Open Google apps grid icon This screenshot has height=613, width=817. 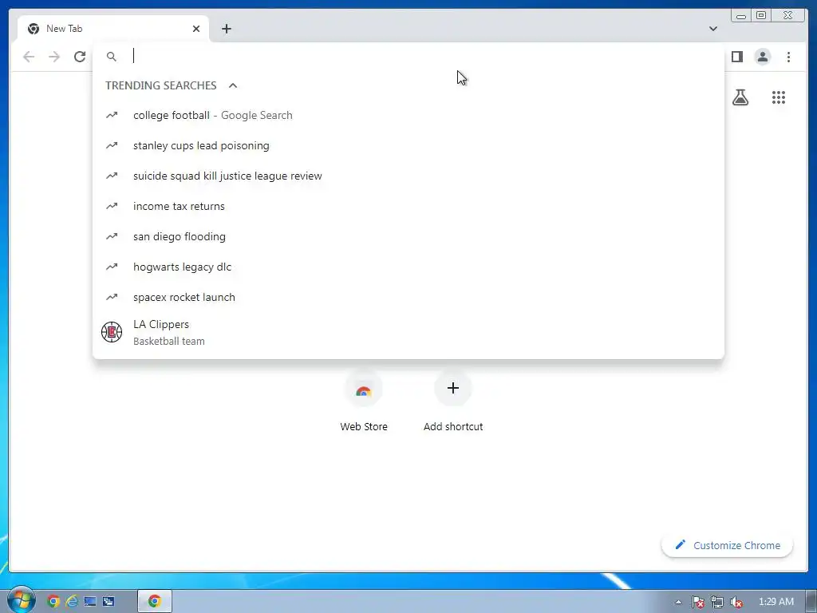(x=779, y=97)
